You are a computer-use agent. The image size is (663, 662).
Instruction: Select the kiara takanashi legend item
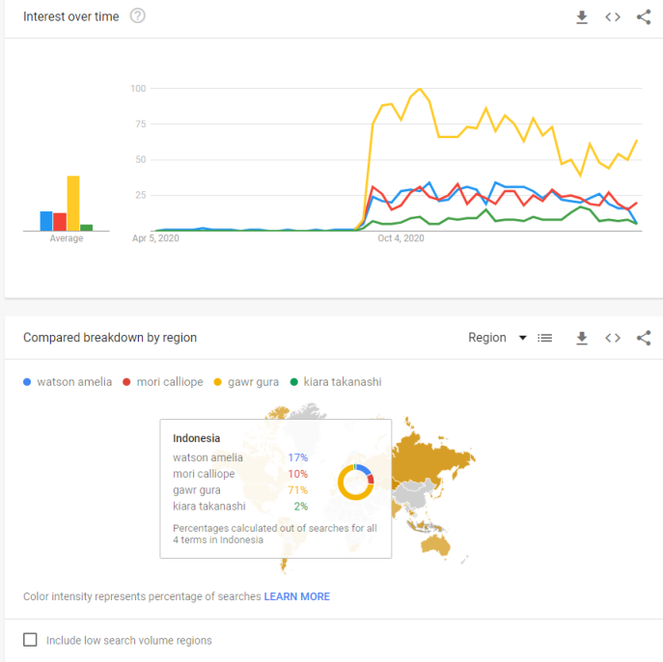[336, 382]
